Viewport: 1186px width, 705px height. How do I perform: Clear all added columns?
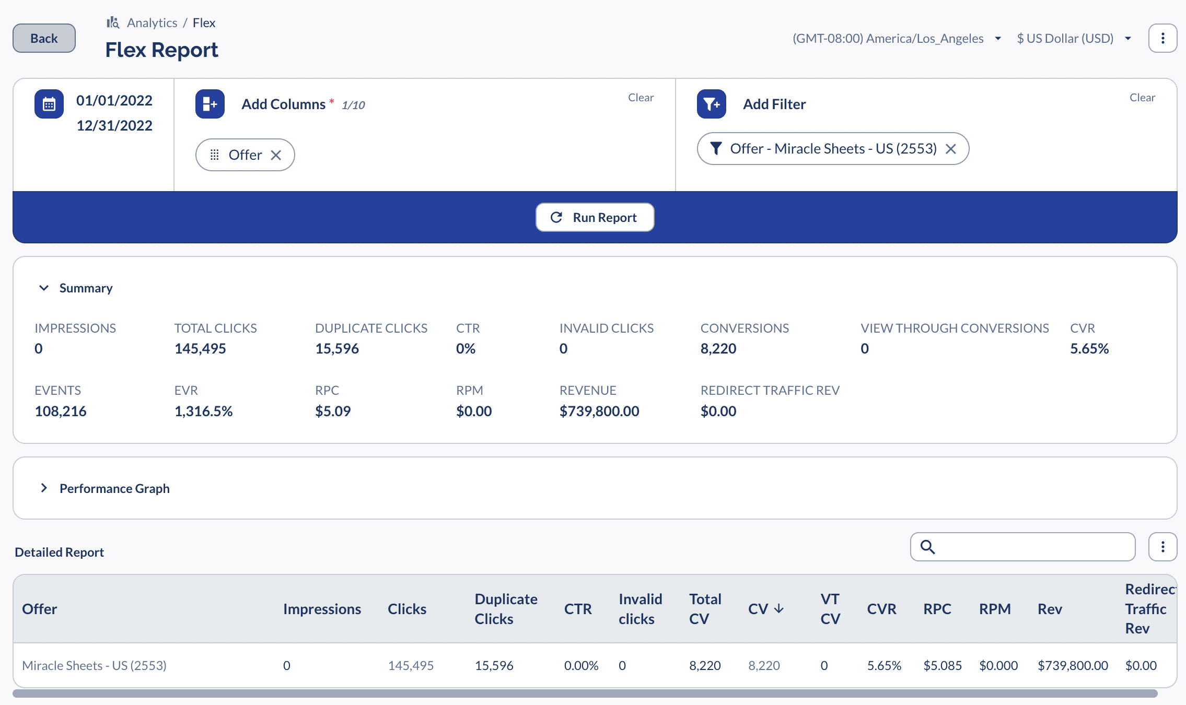[641, 98]
